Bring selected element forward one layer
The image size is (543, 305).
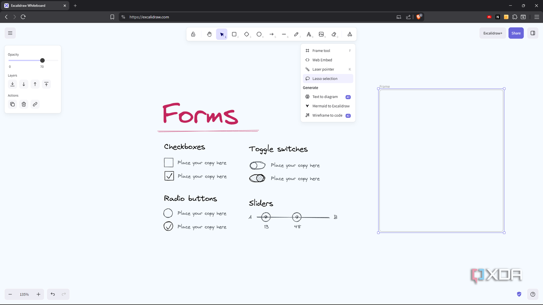click(x=35, y=84)
